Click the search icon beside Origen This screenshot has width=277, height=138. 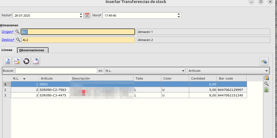point(18,32)
